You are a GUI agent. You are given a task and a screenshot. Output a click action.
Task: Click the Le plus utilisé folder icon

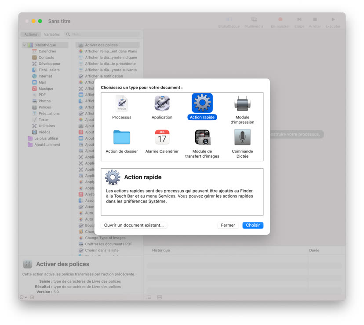pyautogui.click(x=30, y=138)
